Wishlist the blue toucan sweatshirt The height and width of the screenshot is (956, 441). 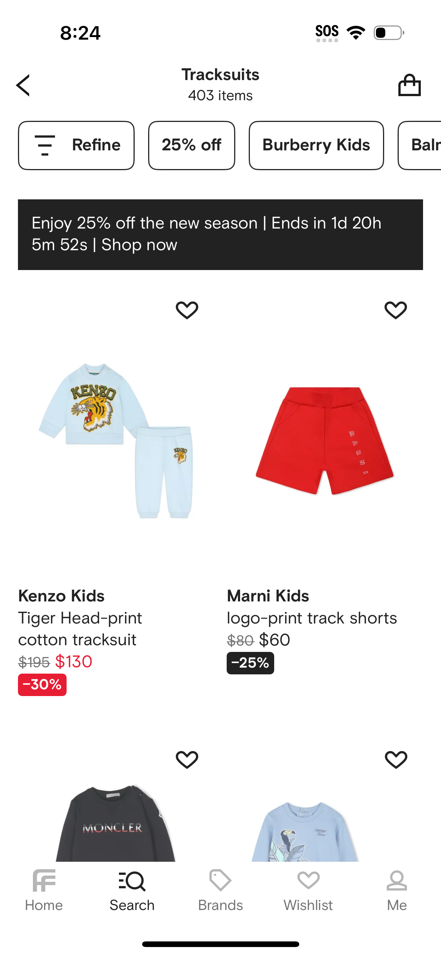pyautogui.click(x=396, y=760)
